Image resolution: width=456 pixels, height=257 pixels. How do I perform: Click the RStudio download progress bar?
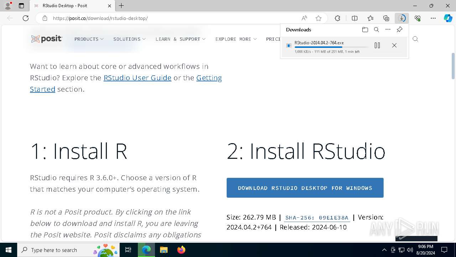click(331, 47)
